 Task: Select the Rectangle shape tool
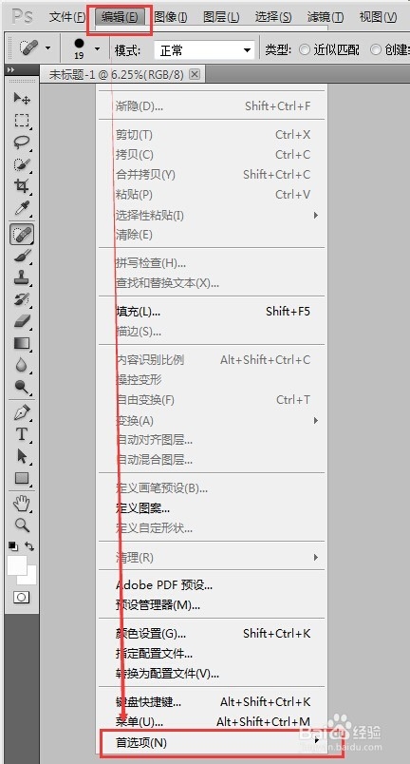22,479
